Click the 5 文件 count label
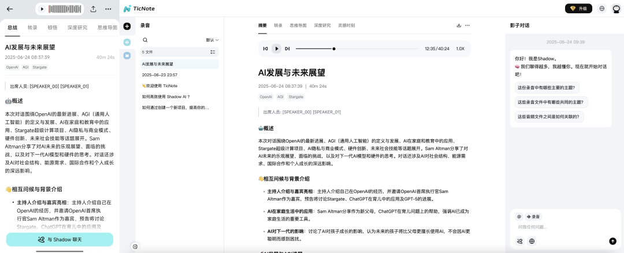 147,52
